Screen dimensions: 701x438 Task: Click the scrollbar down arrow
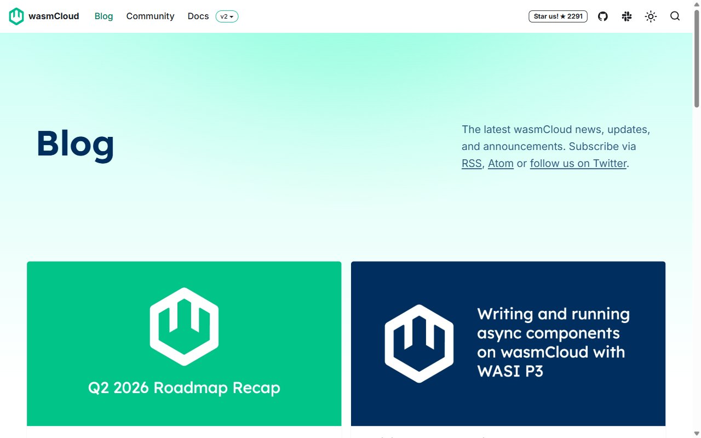697,434
